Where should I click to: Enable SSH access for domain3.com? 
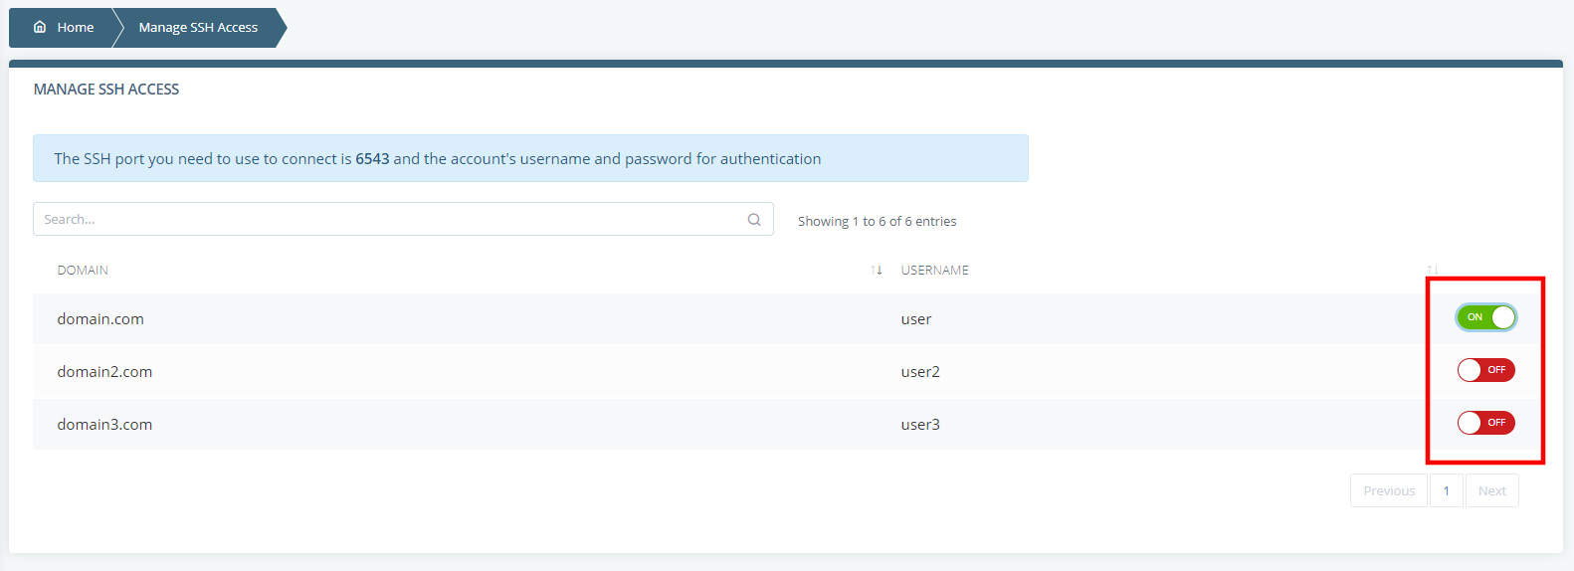1485,423
